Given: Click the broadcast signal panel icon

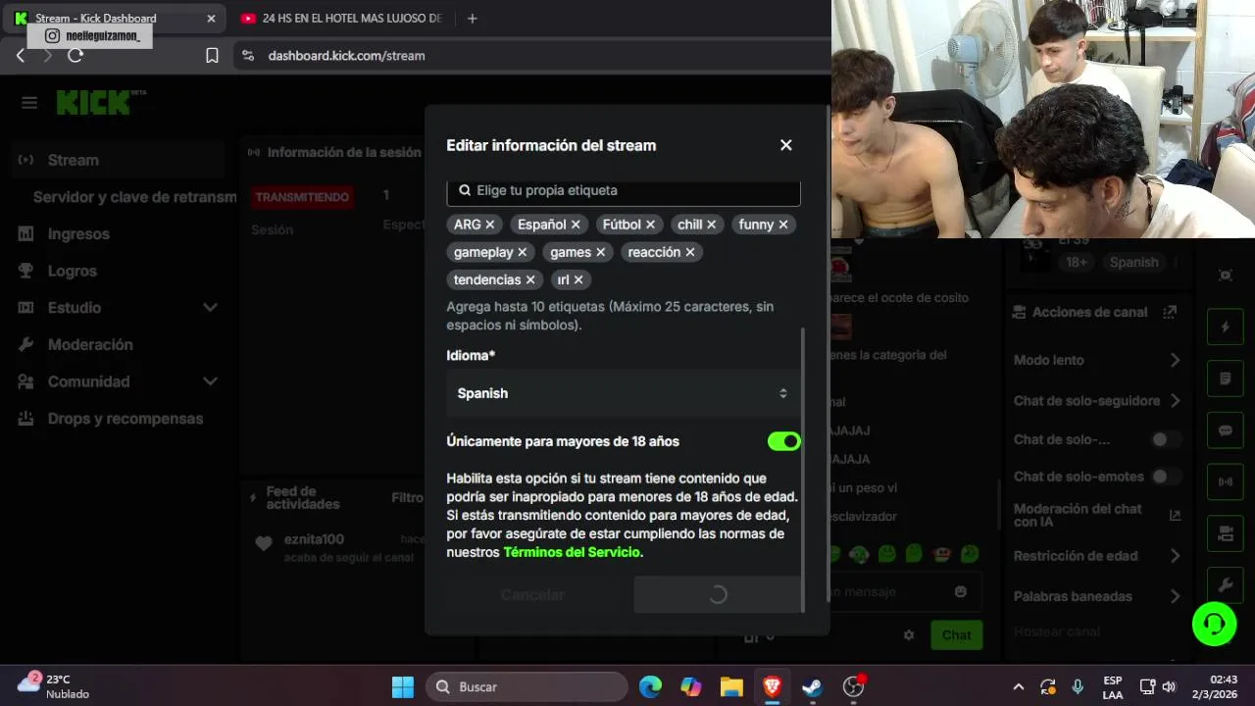Looking at the screenshot, I should click(1225, 481).
